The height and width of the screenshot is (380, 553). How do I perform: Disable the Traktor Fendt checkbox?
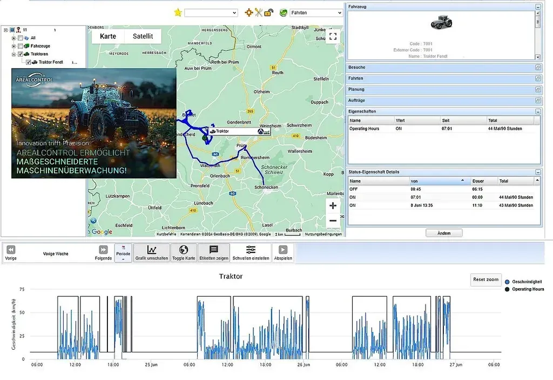point(27,62)
